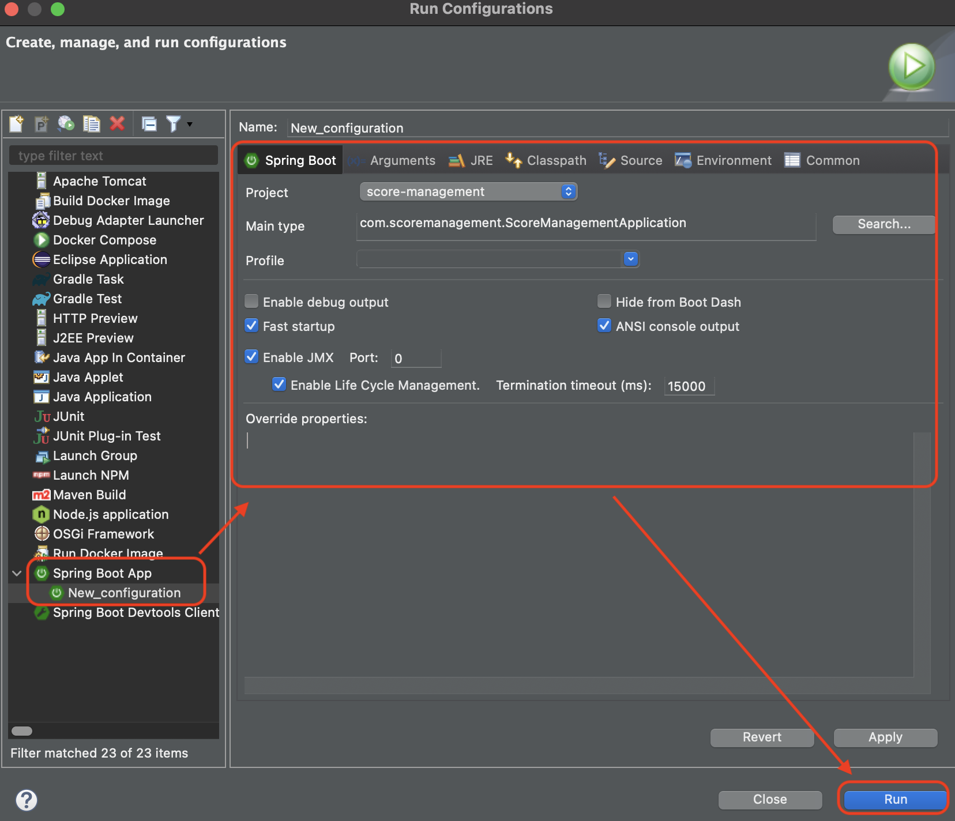Click the JMX Port field
This screenshot has width=955, height=821.
coord(416,358)
